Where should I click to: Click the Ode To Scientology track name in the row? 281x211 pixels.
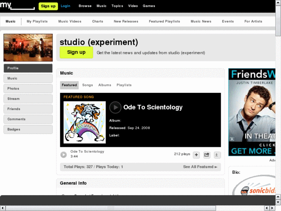pos(87,151)
